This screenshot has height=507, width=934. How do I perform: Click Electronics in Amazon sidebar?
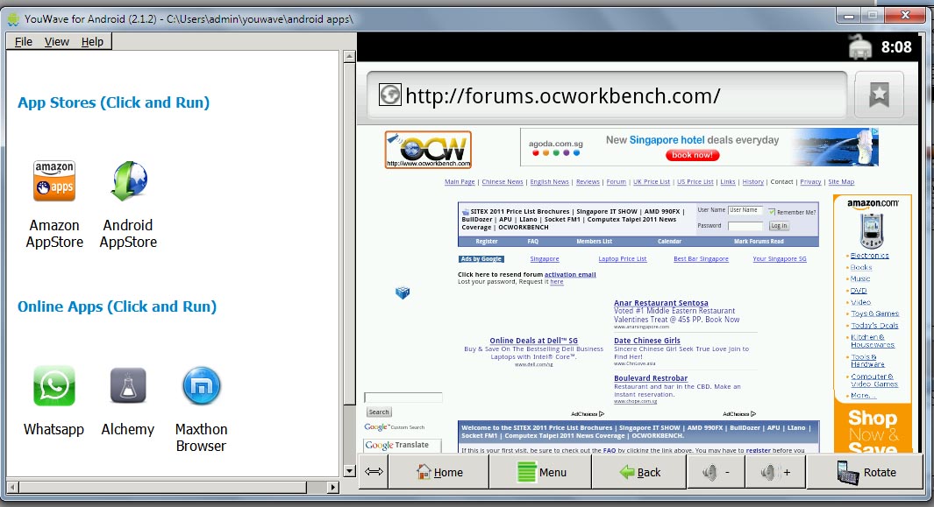870,256
